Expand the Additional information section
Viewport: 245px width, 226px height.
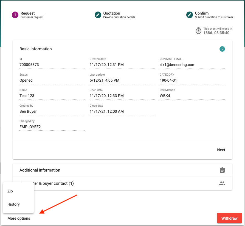[40, 170]
